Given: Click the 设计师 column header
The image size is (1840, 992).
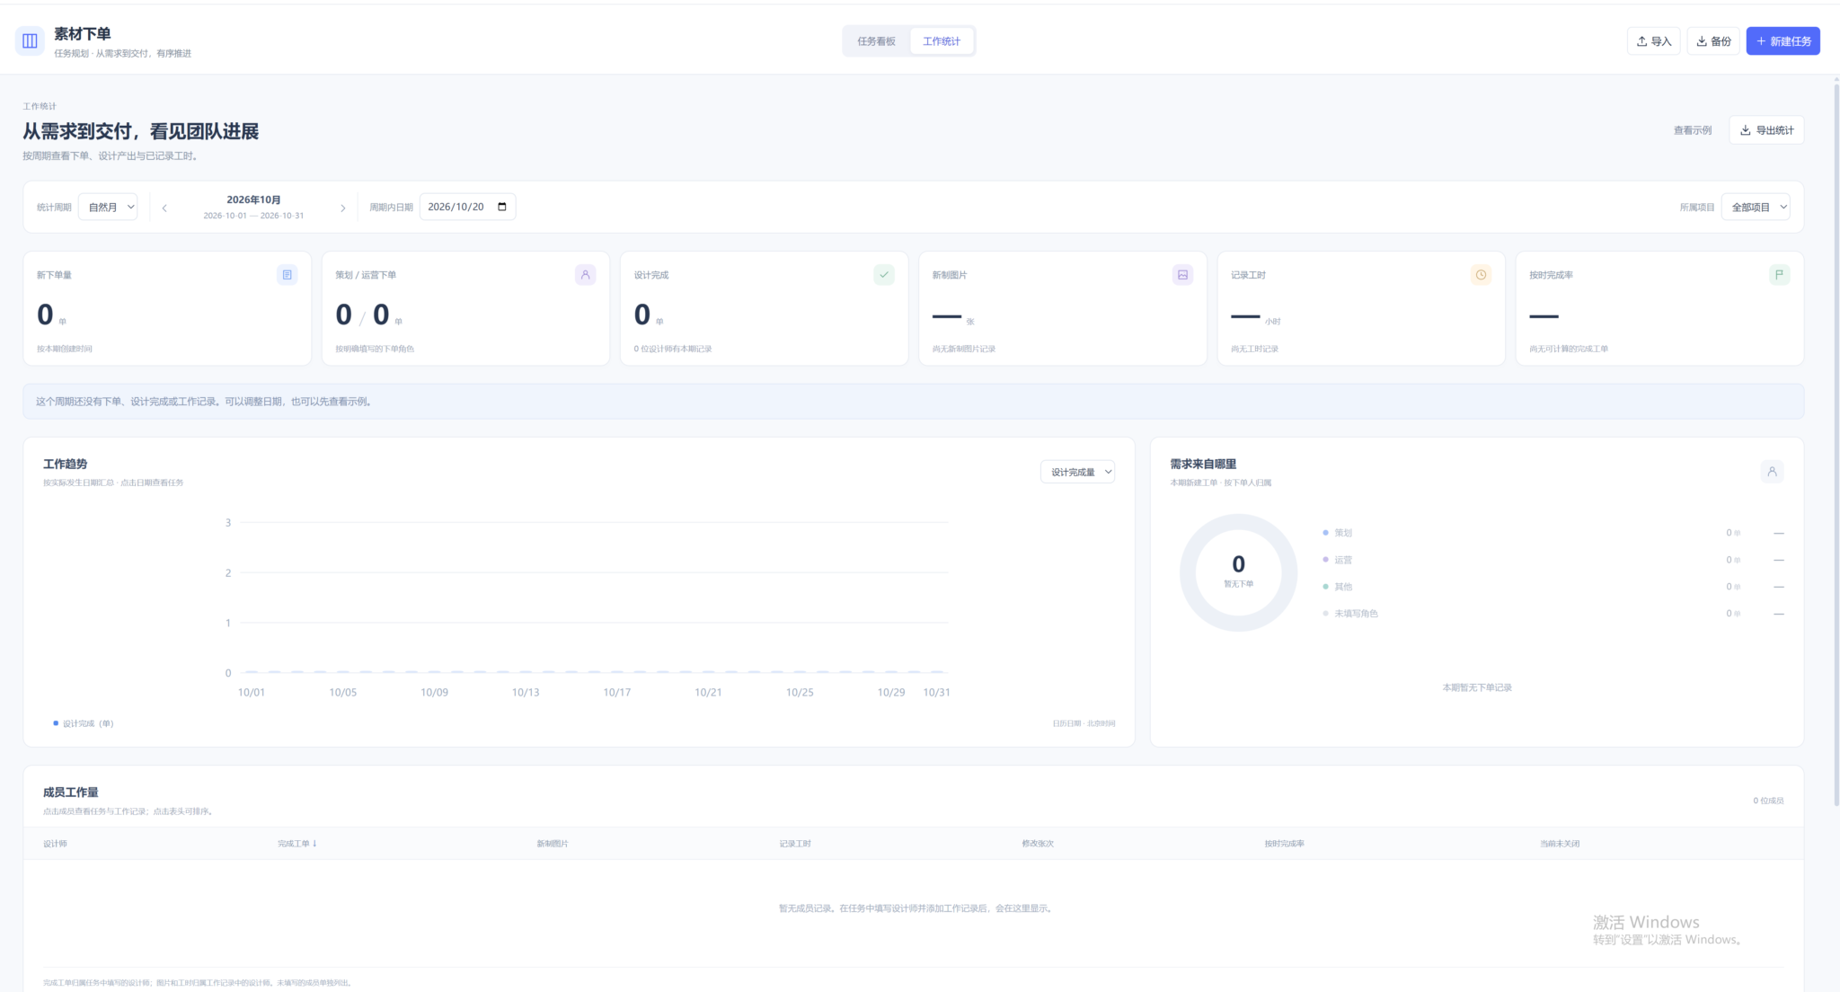Looking at the screenshot, I should pyautogui.click(x=56, y=844).
